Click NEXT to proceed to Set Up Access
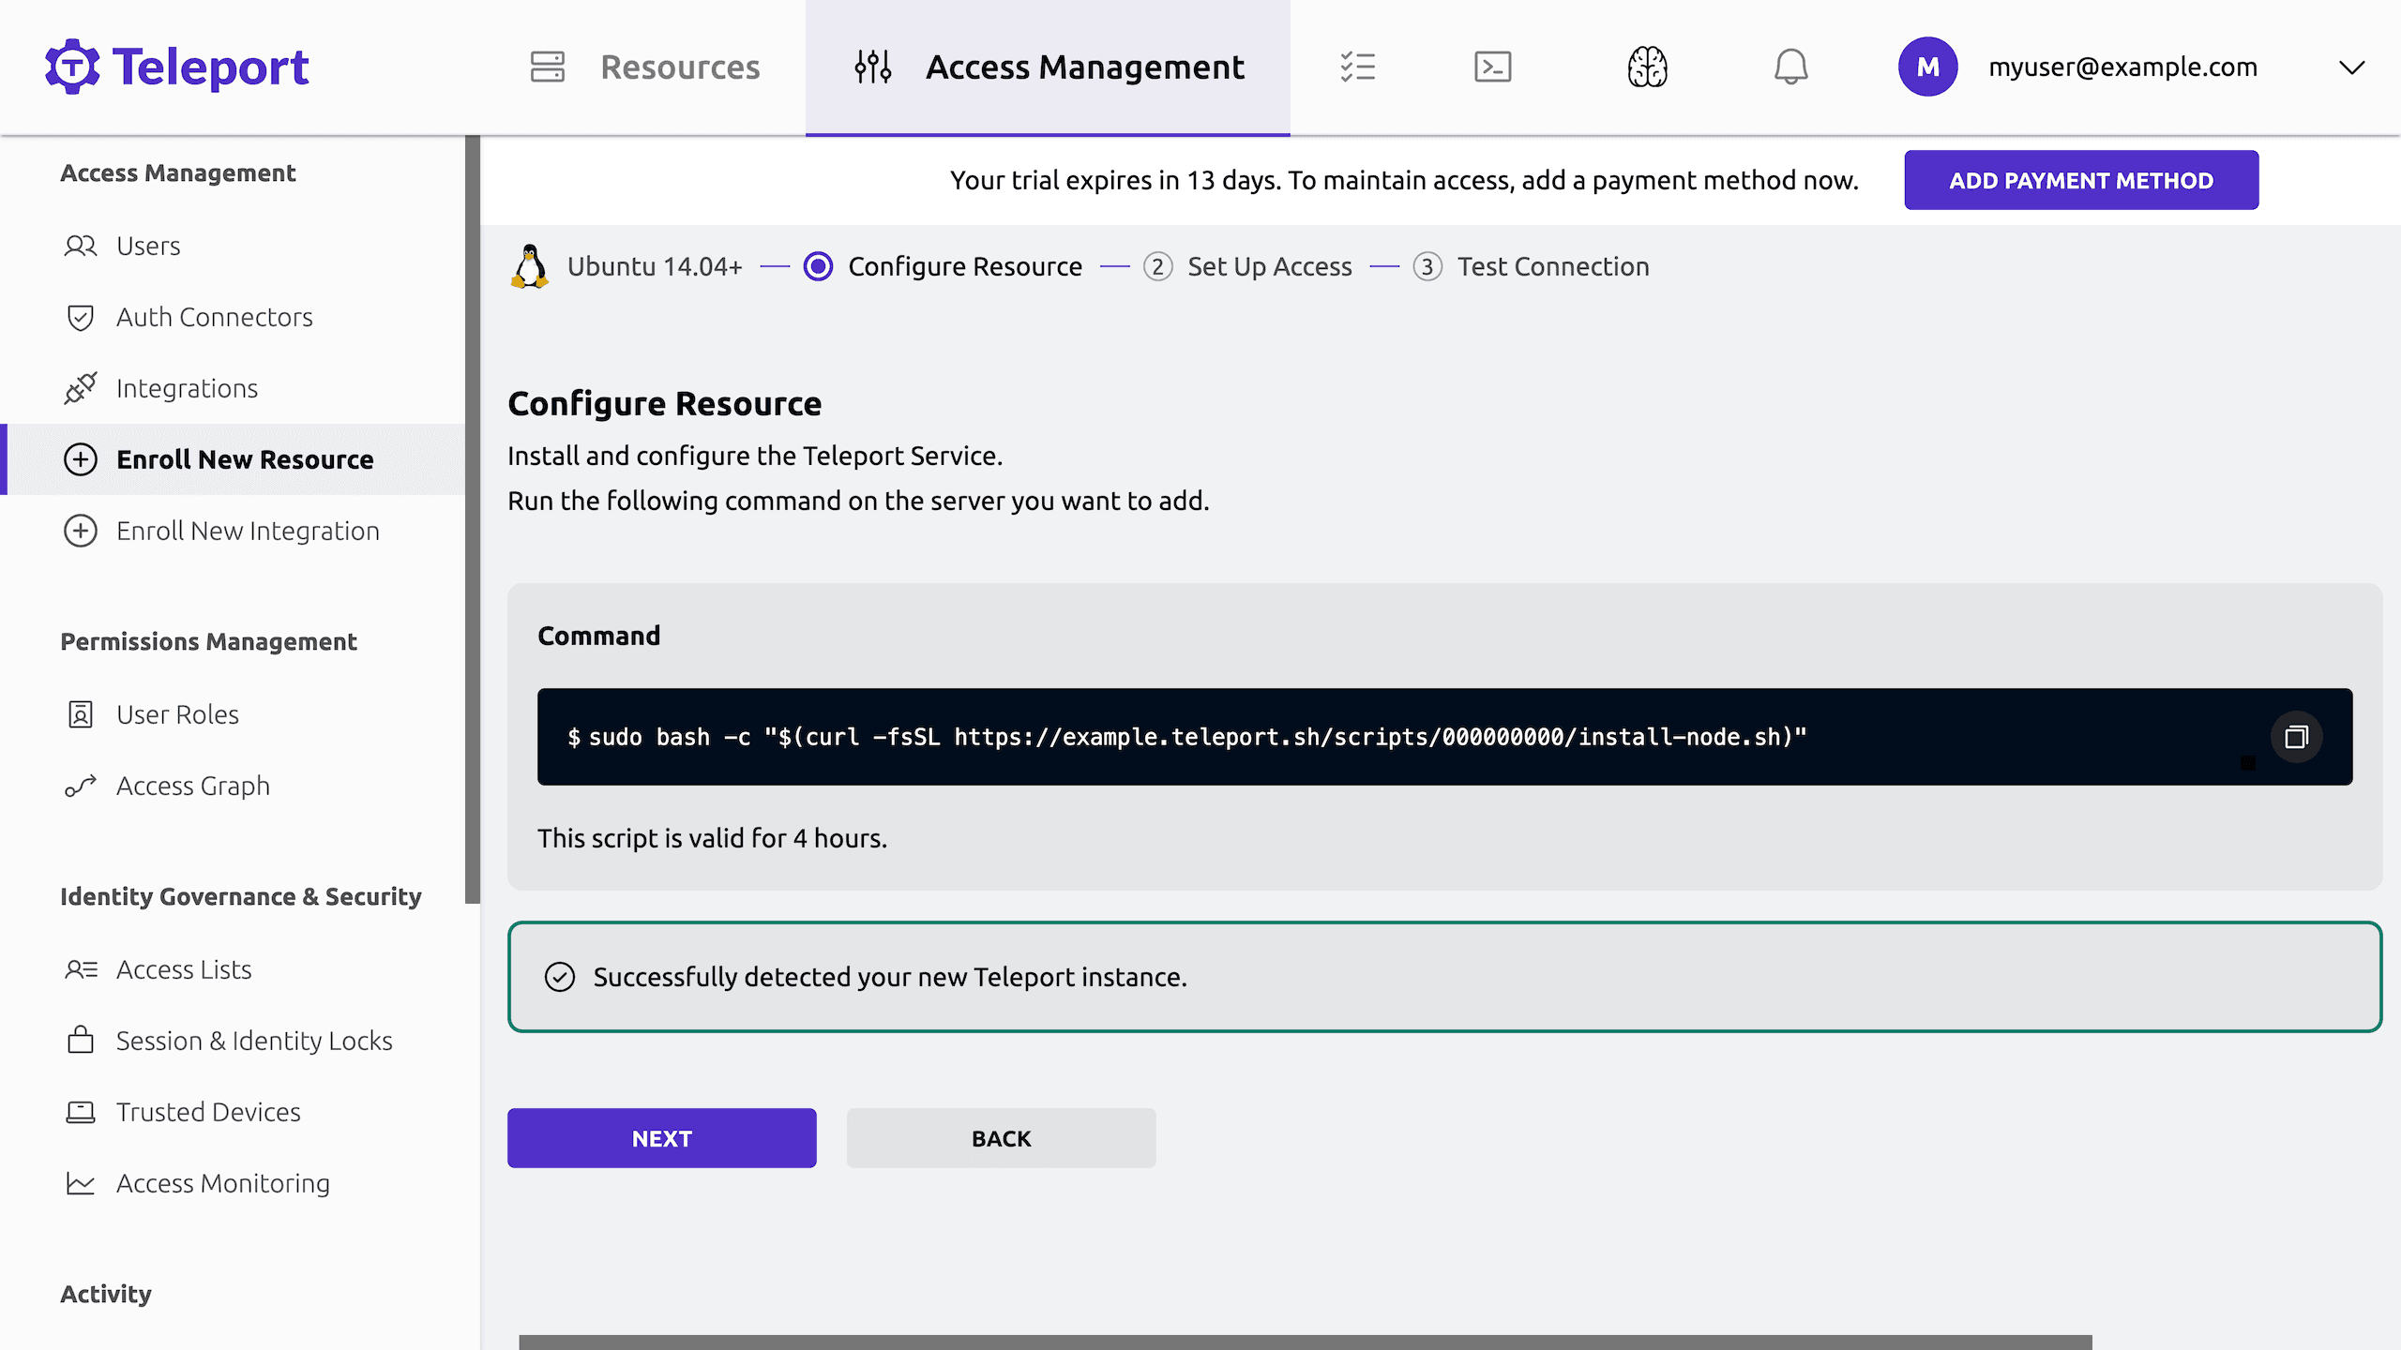The image size is (2401, 1350). (661, 1137)
